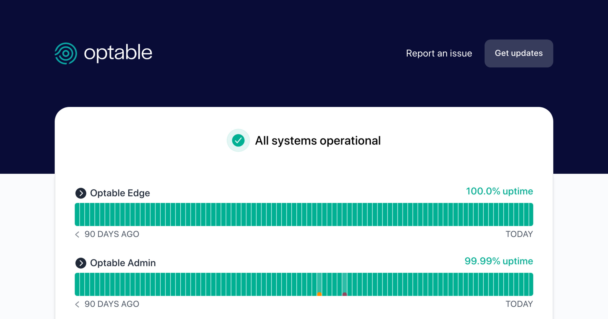The width and height of the screenshot is (608, 319).
Task: Click the green operational checkmark icon
Action: (238, 141)
